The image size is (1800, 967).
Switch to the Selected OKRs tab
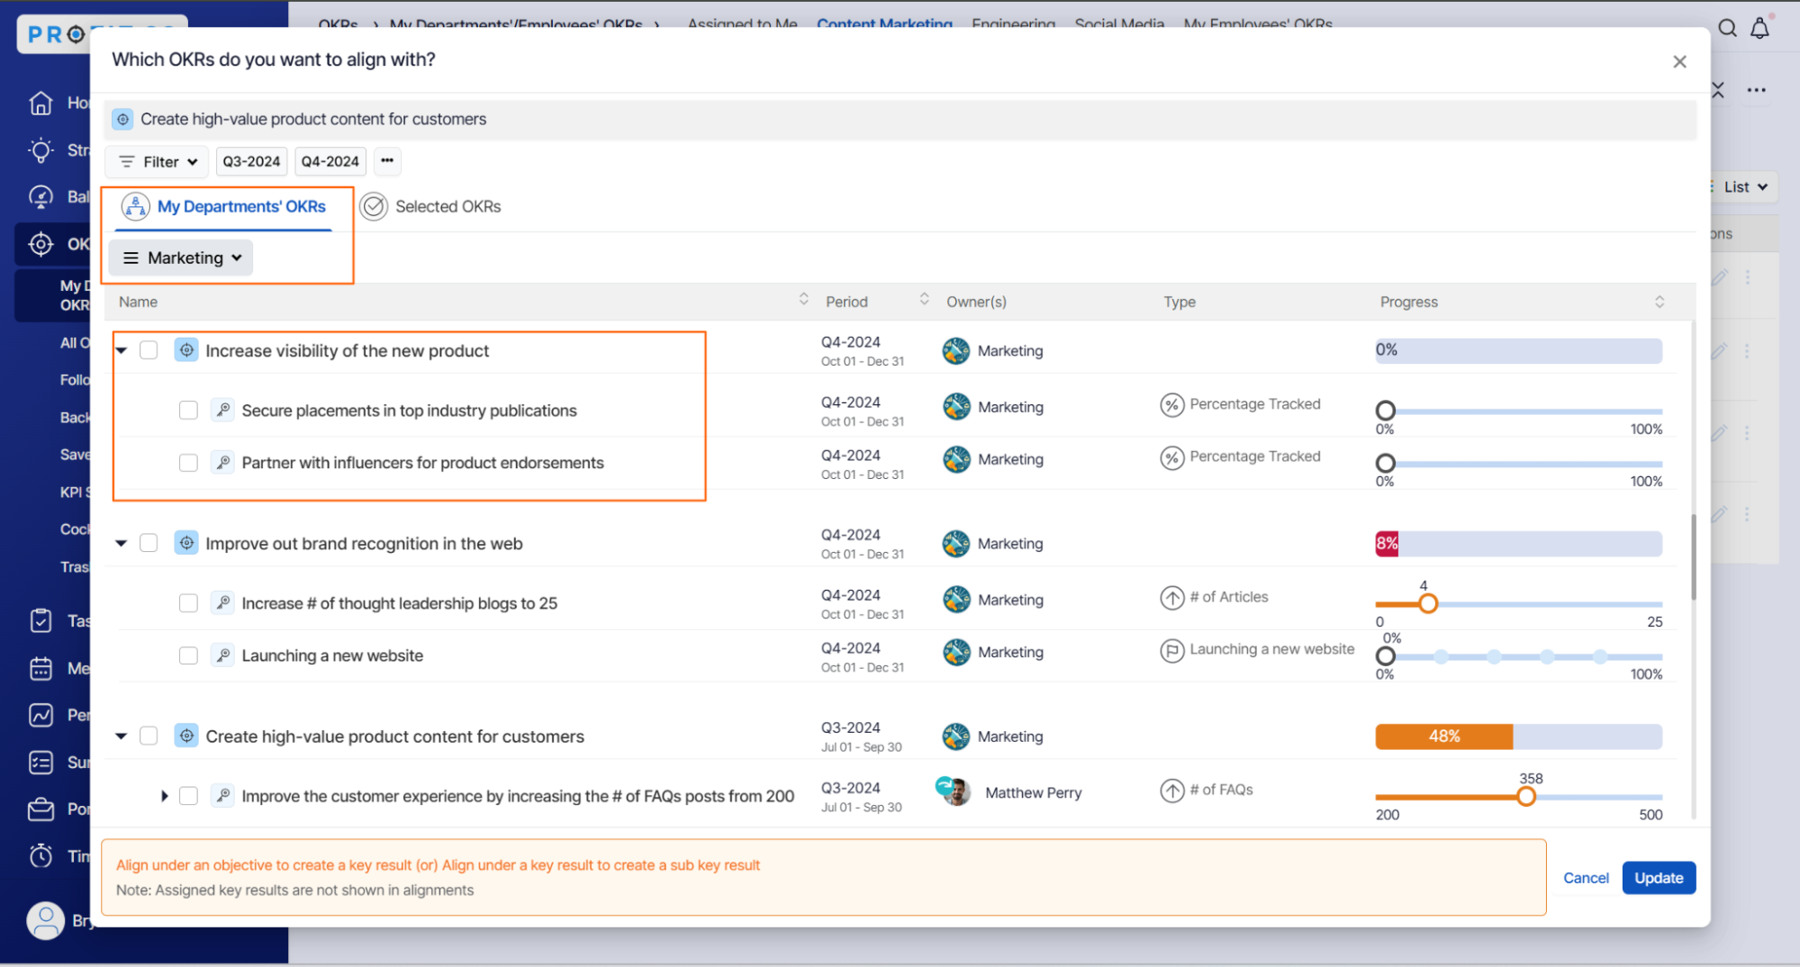pos(430,207)
